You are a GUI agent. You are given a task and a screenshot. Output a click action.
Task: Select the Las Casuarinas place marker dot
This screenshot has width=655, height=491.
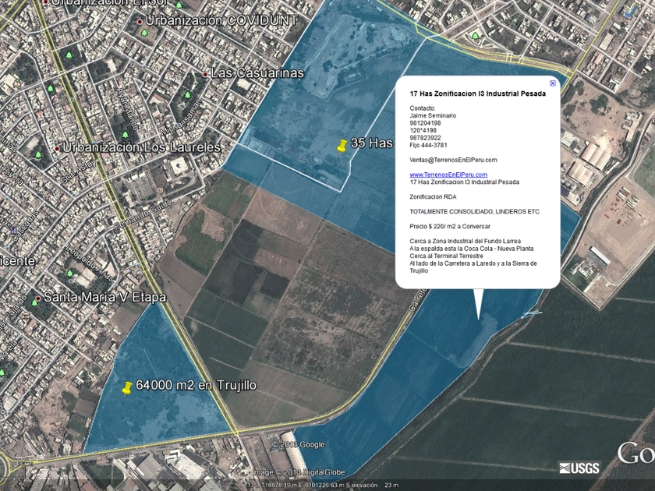[x=206, y=74]
